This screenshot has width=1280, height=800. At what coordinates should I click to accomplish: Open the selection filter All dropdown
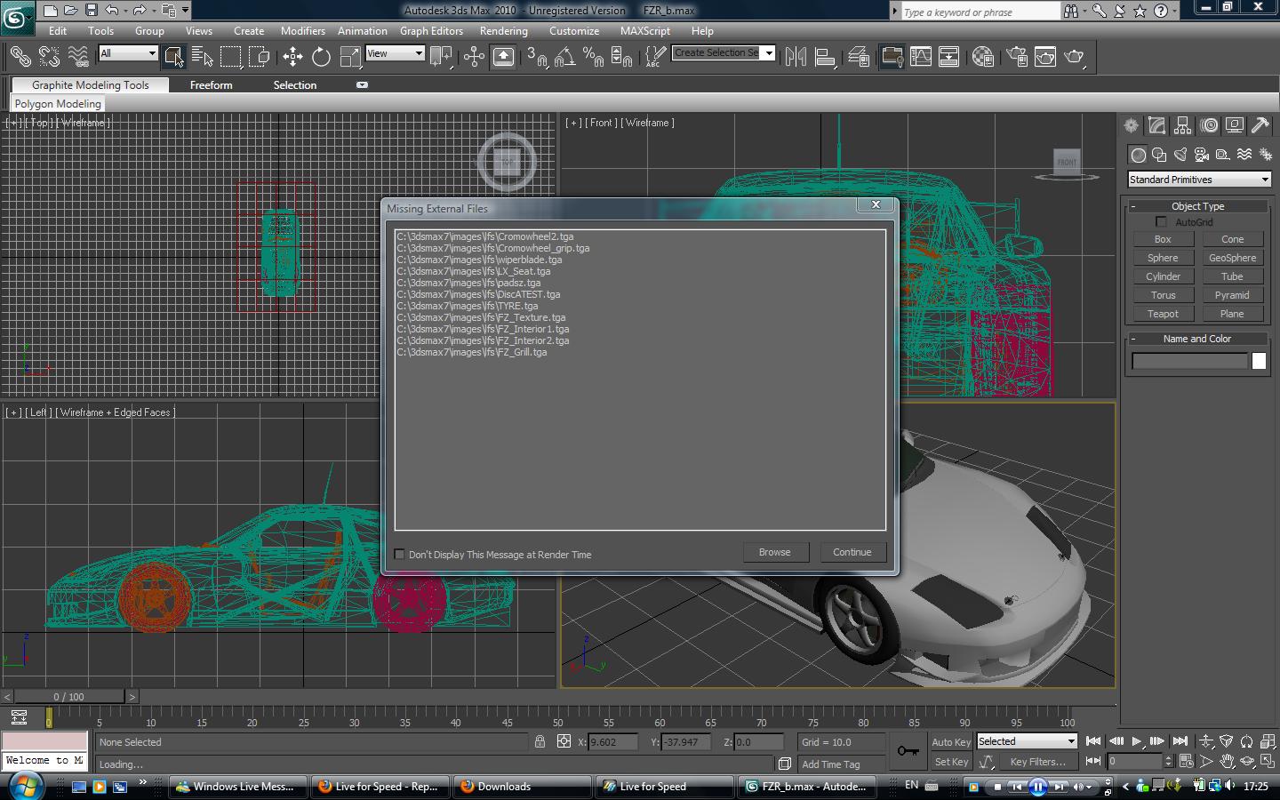pyautogui.click(x=128, y=53)
